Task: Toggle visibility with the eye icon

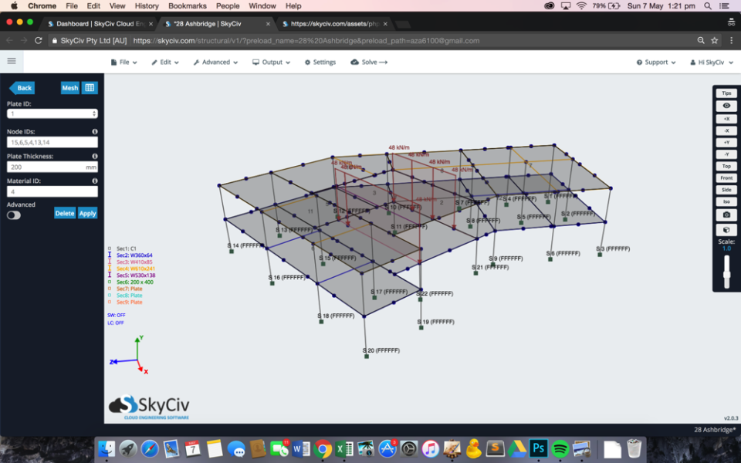Action: (726, 106)
